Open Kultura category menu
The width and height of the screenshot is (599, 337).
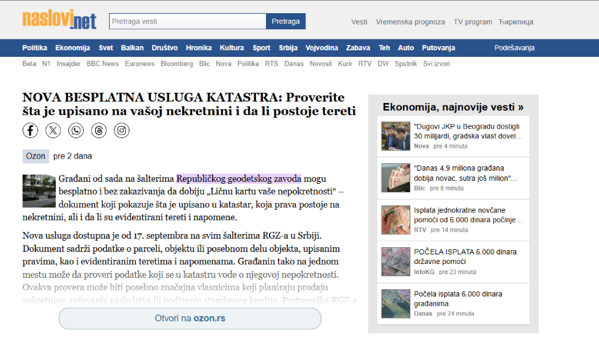(x=232, y=48)
